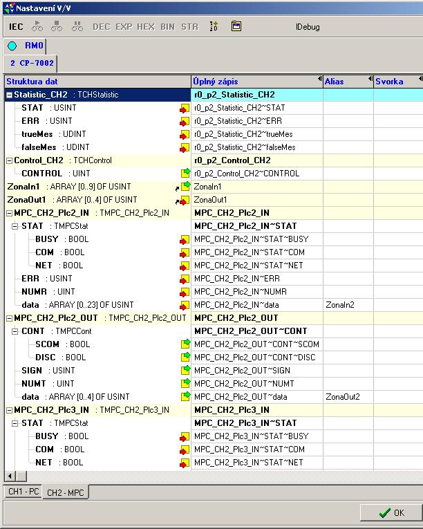The height and width of the screenshot is (529, 423).
Task: Click red arrow icon on Plc3_IN NET row
Action: point(184,463)
